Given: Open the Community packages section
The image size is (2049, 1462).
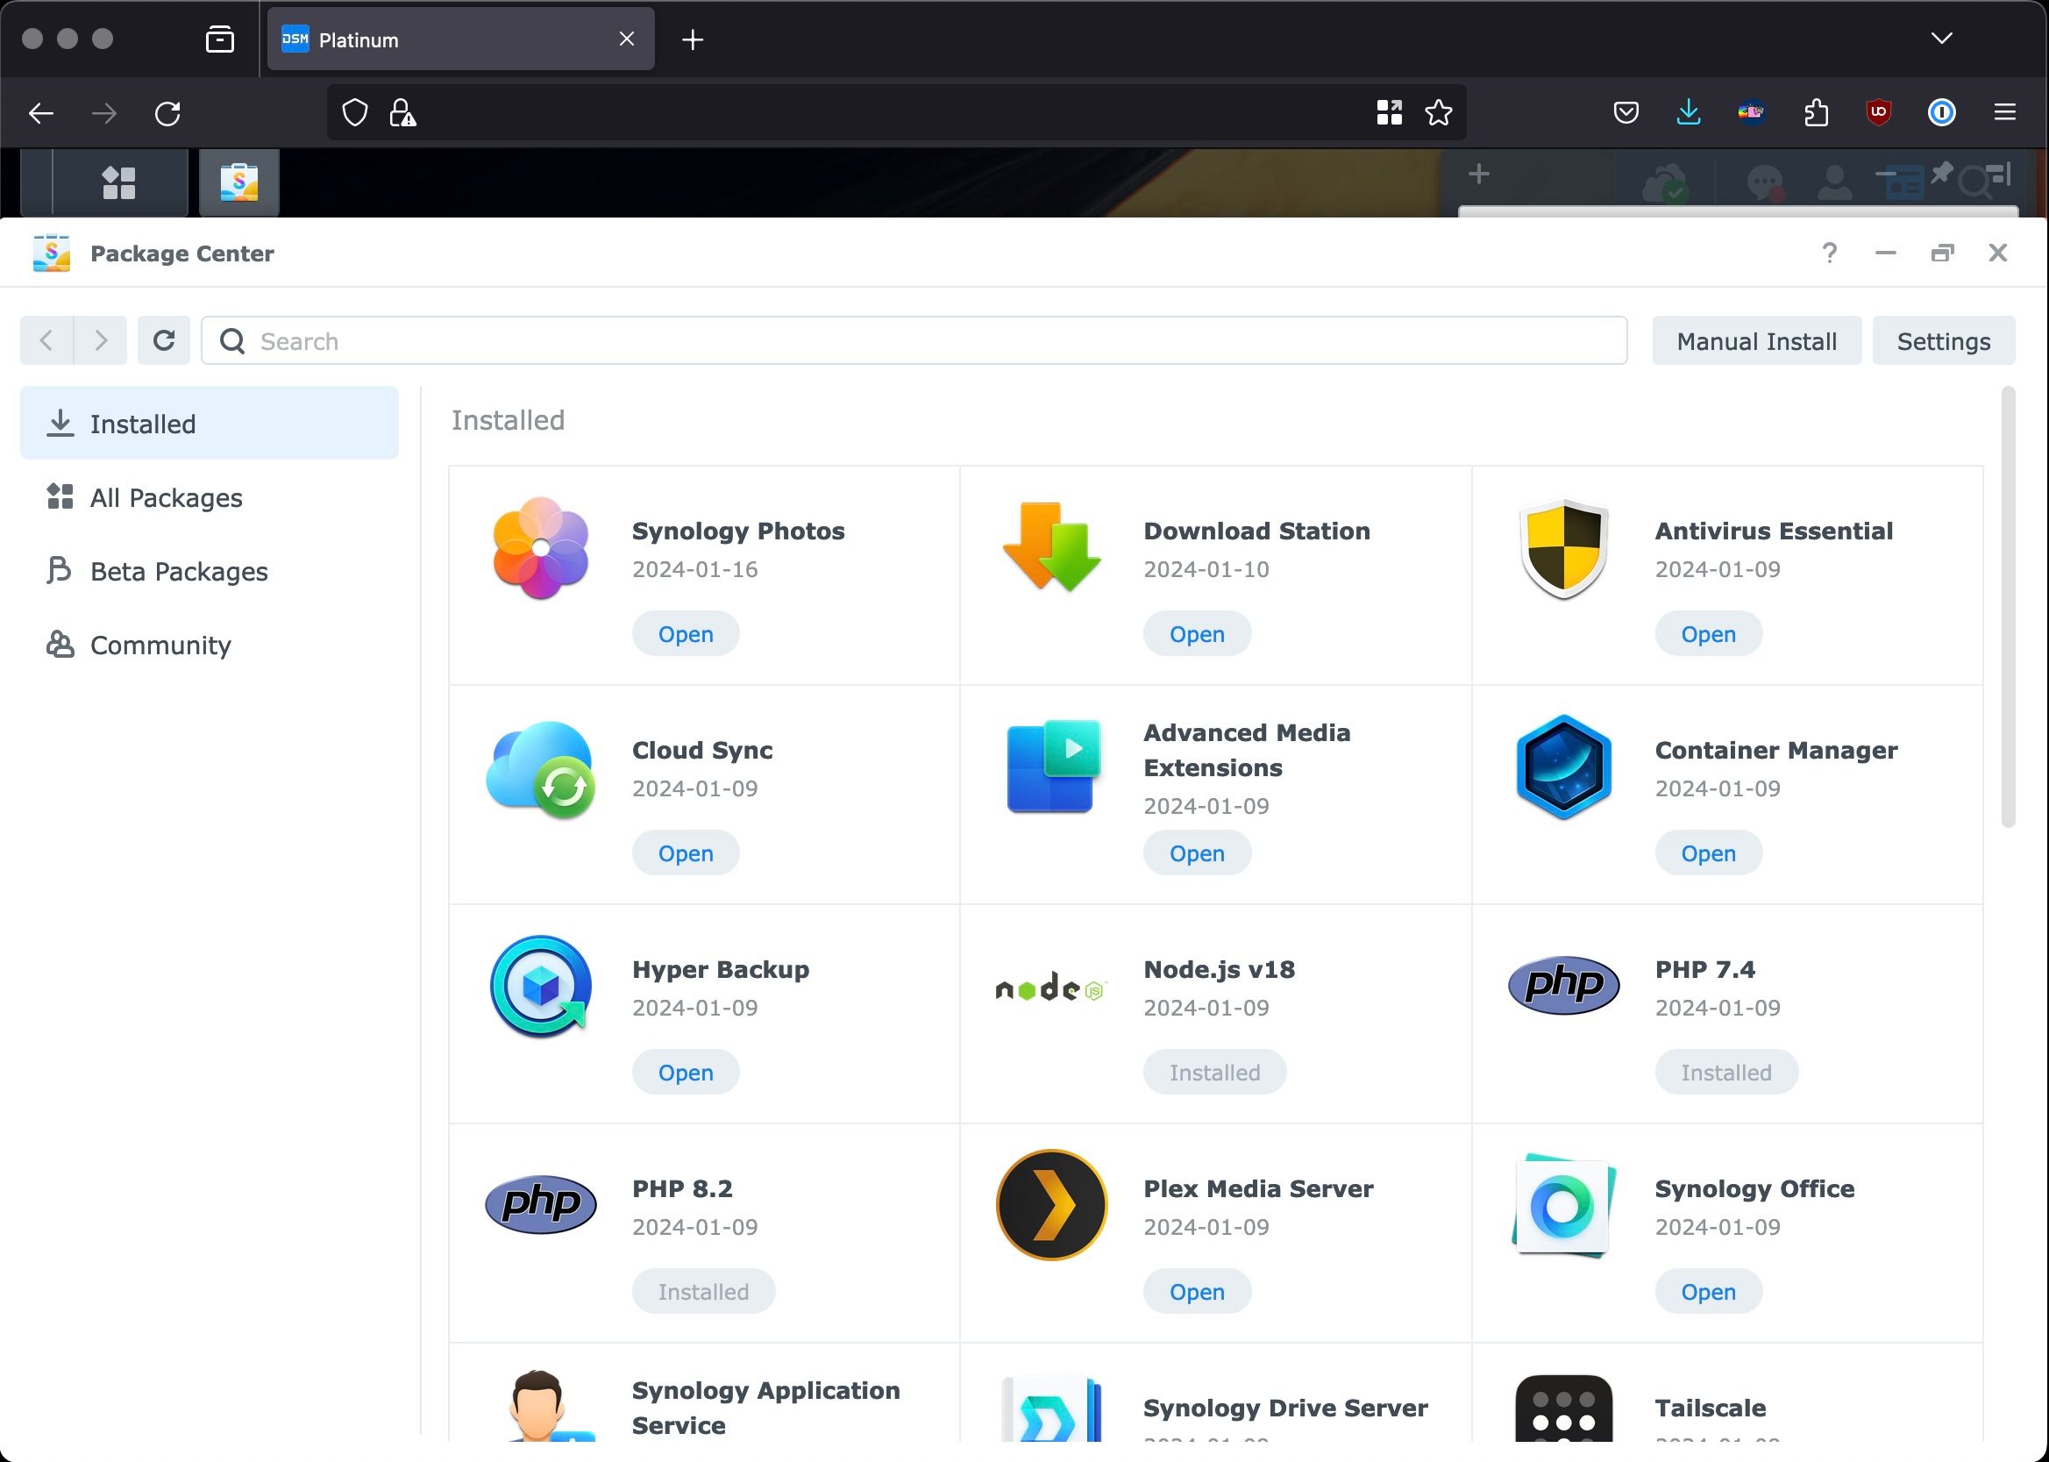Looking at the screenshot, I should click(160, 644).
